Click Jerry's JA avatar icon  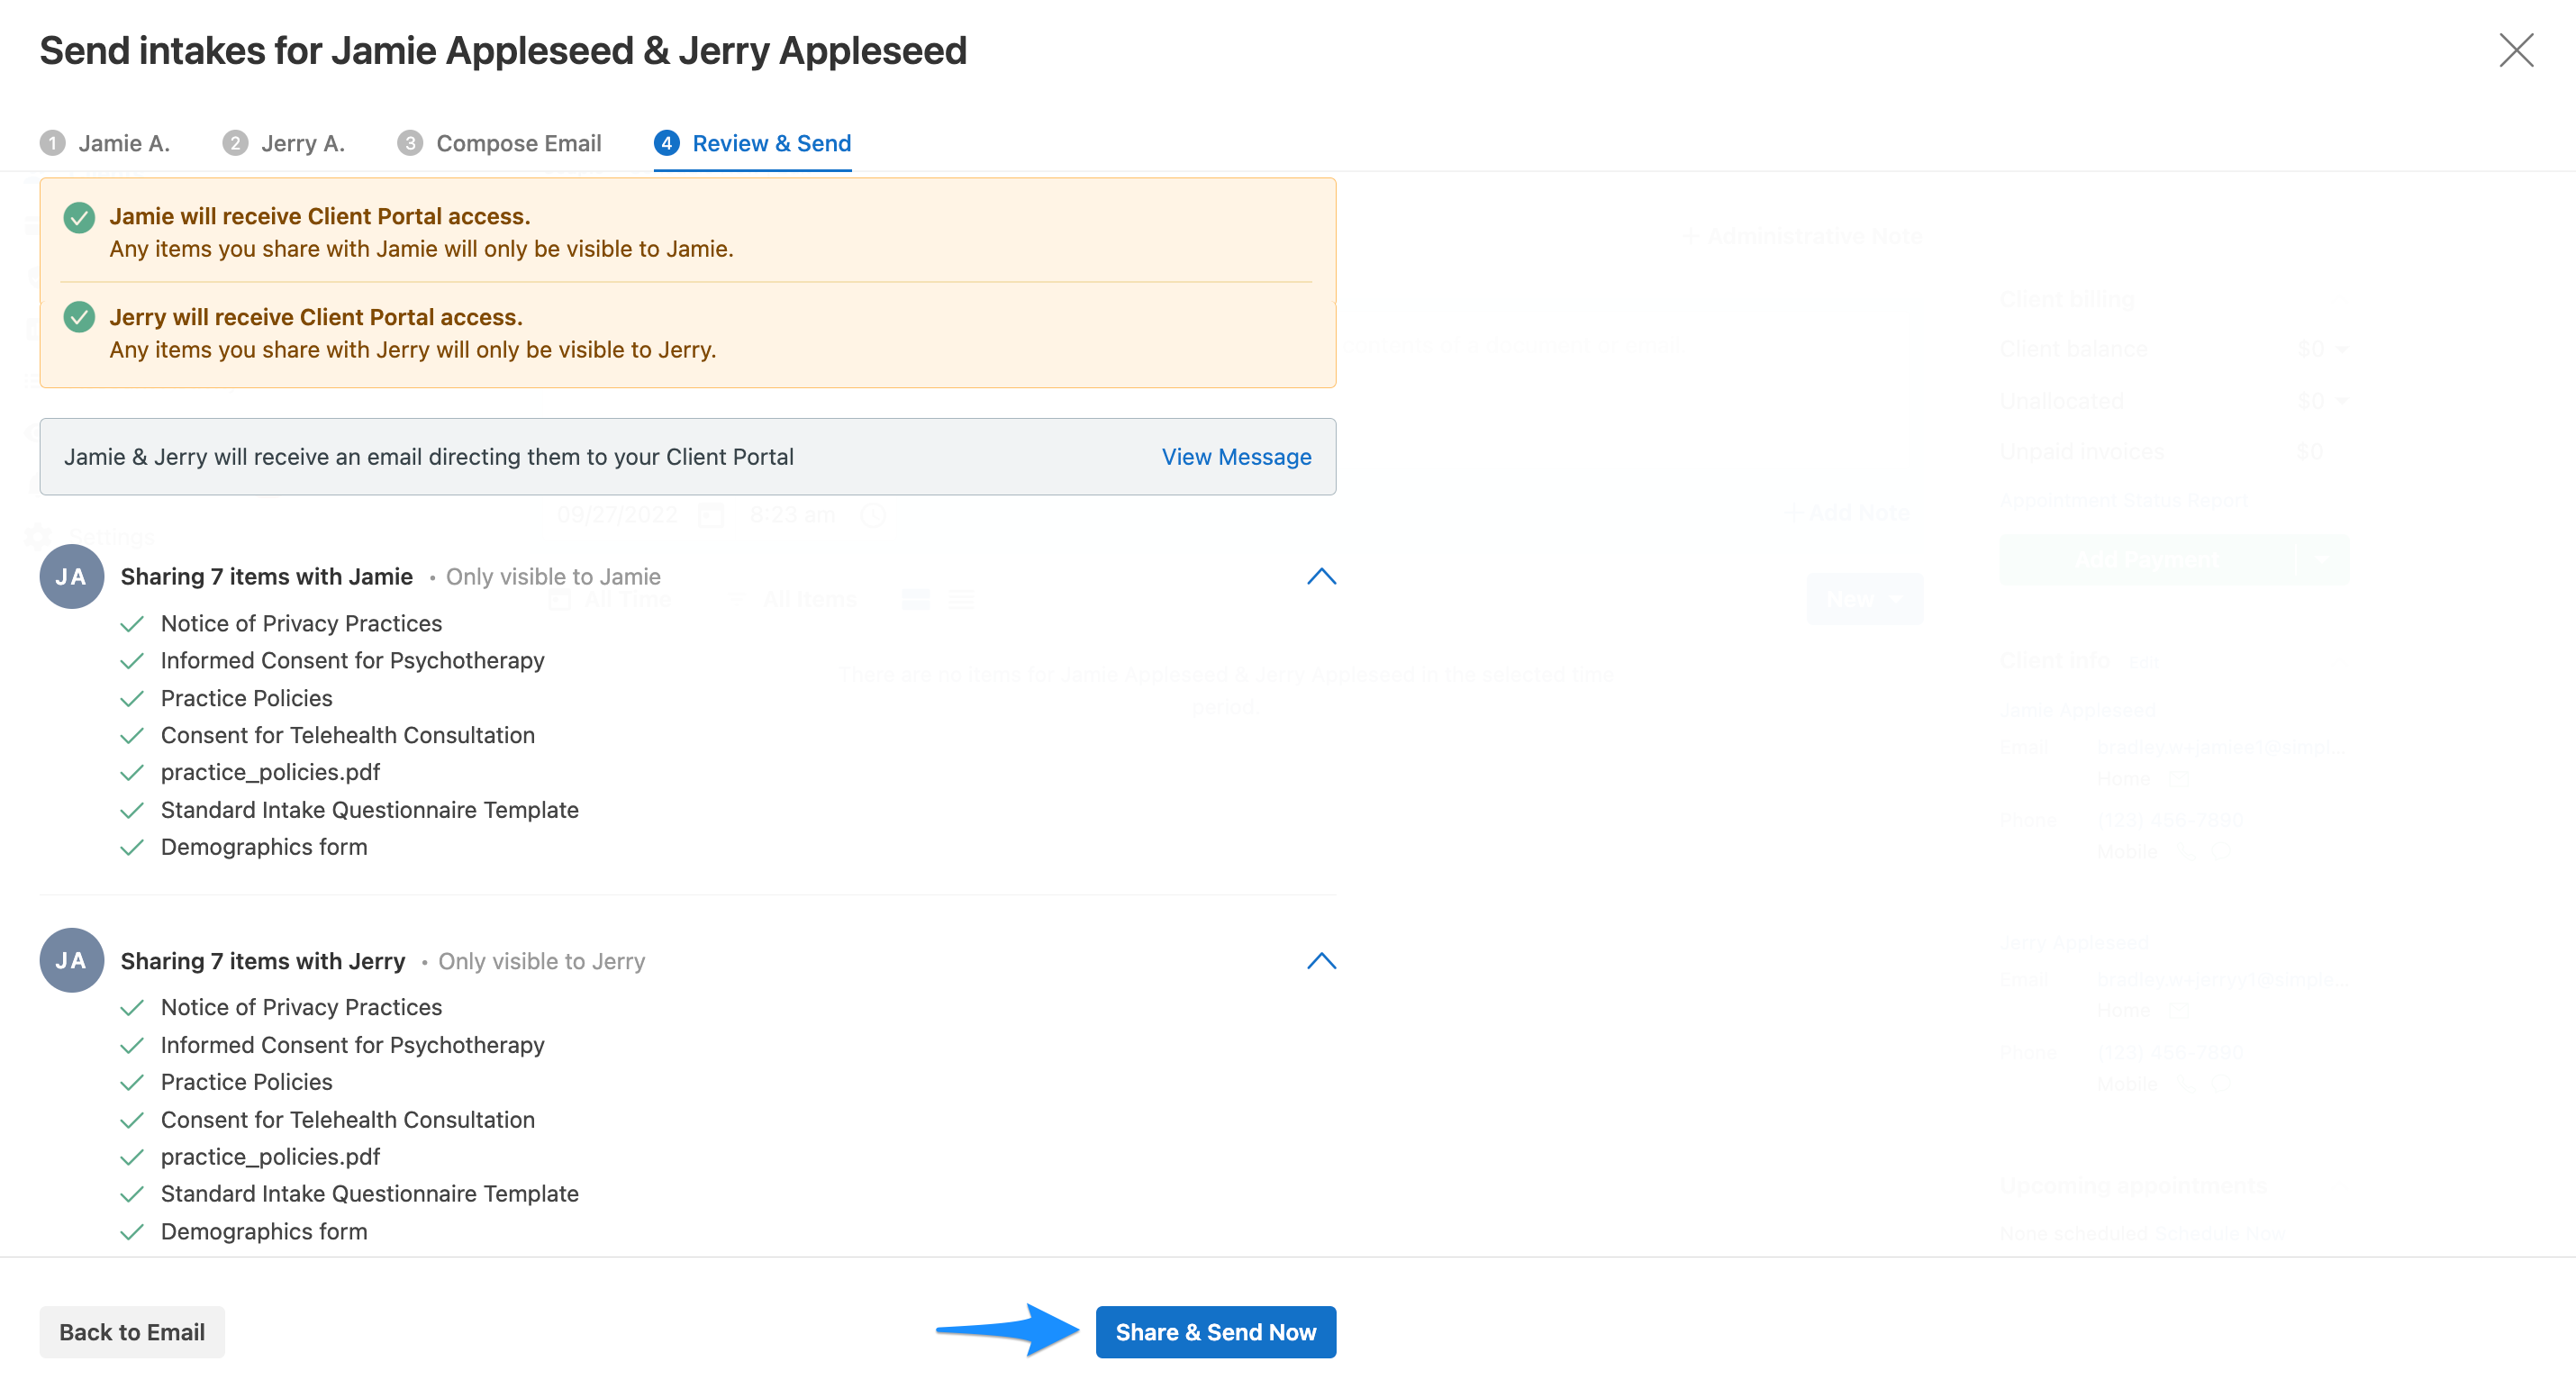coord(71,961)
